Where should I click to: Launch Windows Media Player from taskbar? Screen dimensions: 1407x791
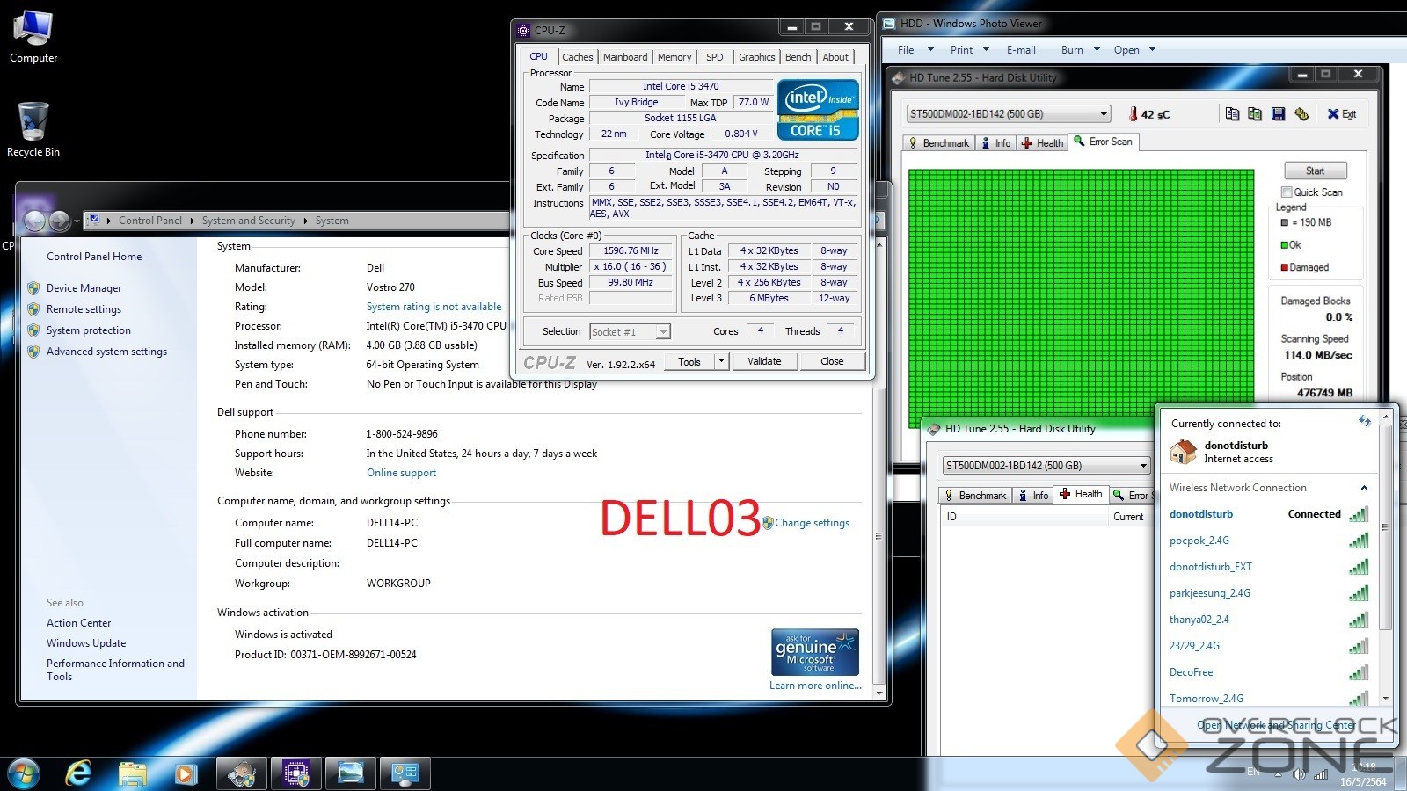tap(186, 773)
